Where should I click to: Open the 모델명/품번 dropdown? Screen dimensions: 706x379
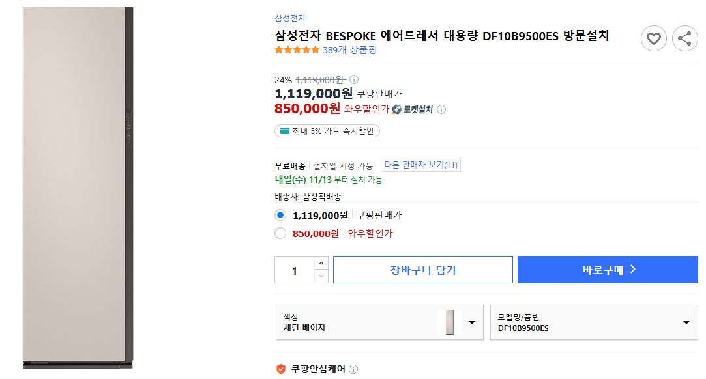685,322
